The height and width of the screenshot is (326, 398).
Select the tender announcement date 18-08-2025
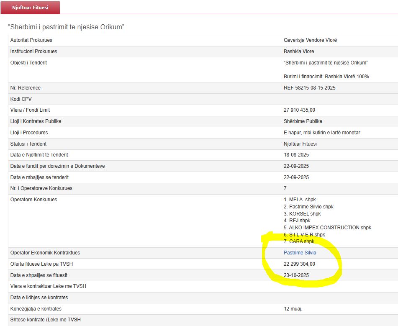296,155
